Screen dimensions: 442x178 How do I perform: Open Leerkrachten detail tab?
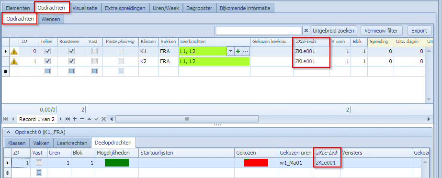pos(72,143)
